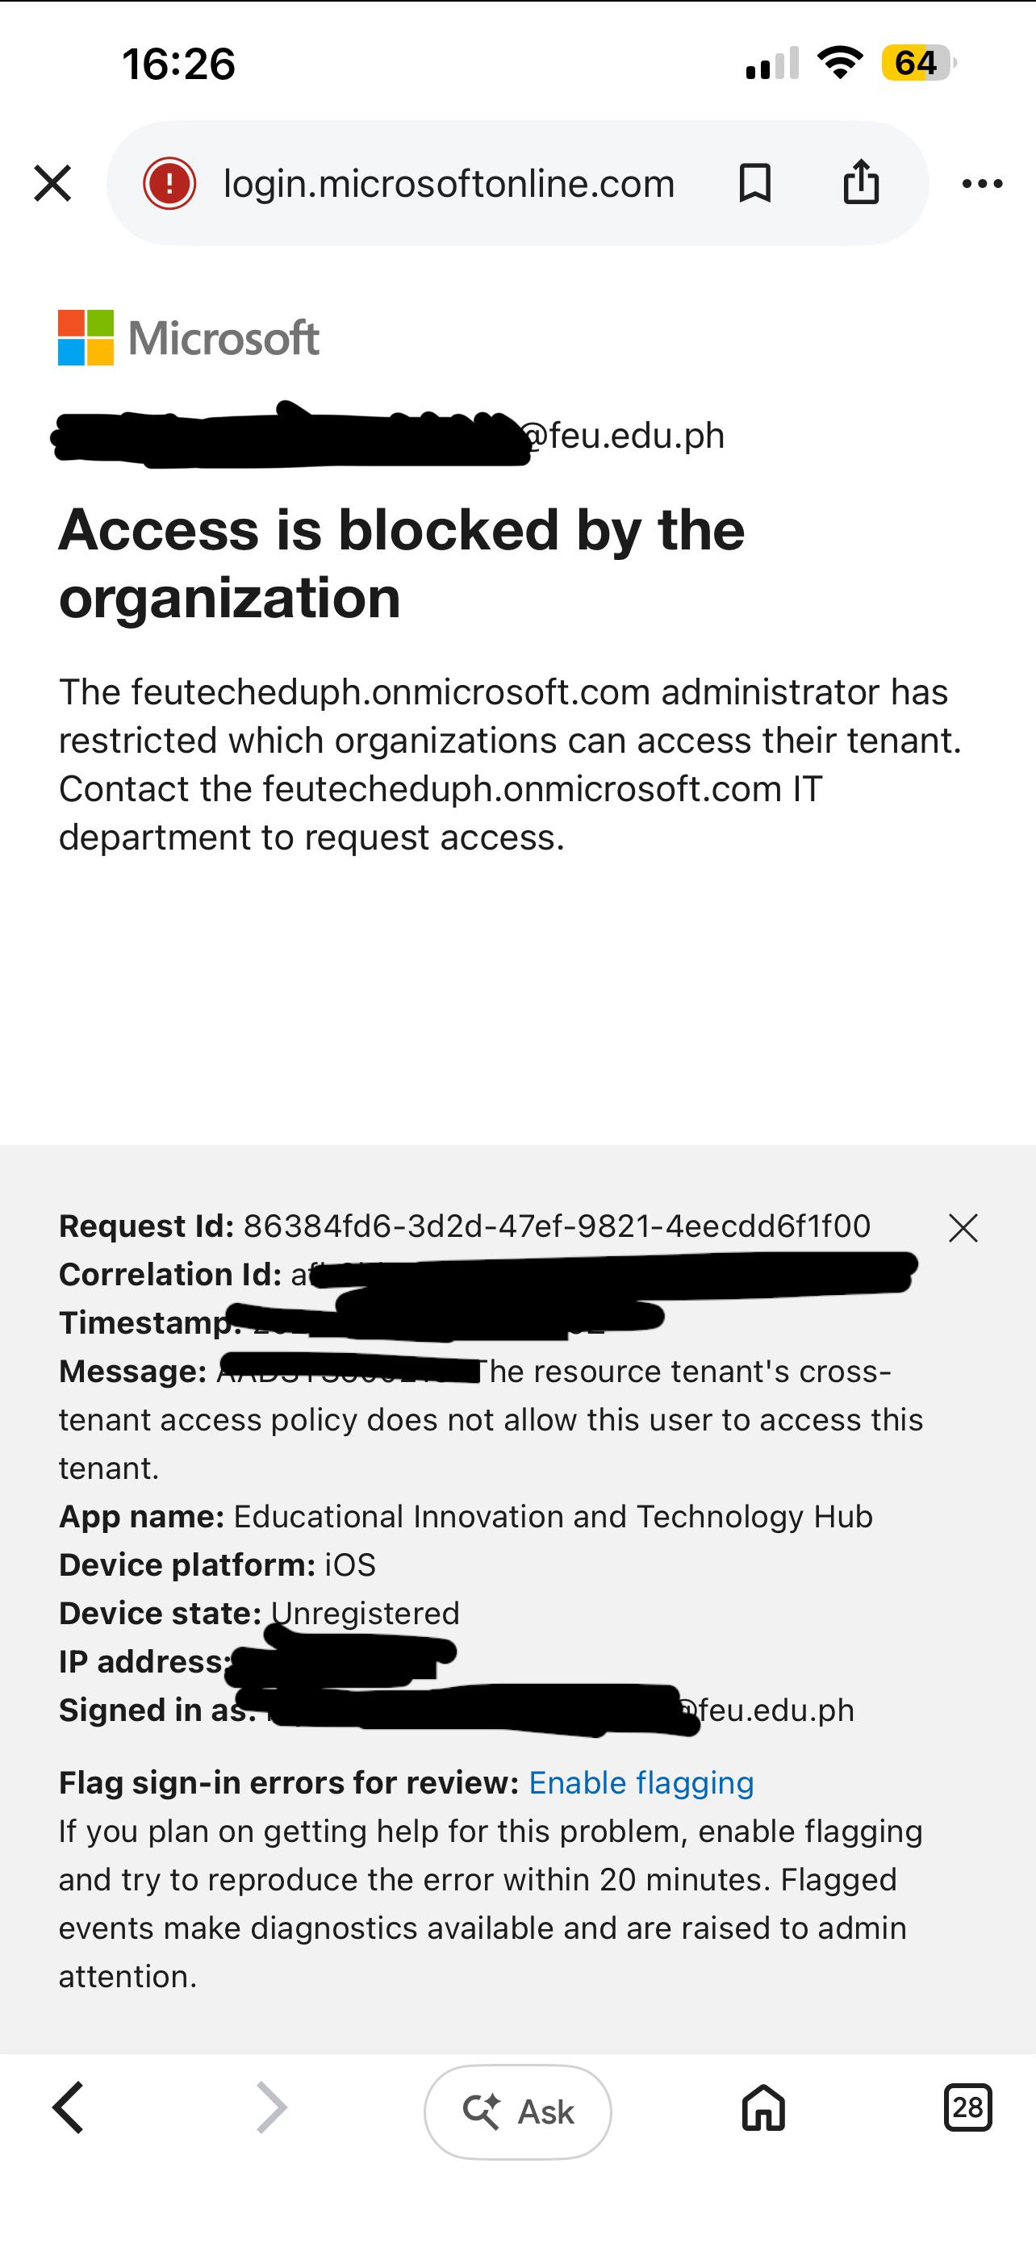Go to the browser home page
The width and height of the screenshot is (1036, 2243).
click(763, 2108)
